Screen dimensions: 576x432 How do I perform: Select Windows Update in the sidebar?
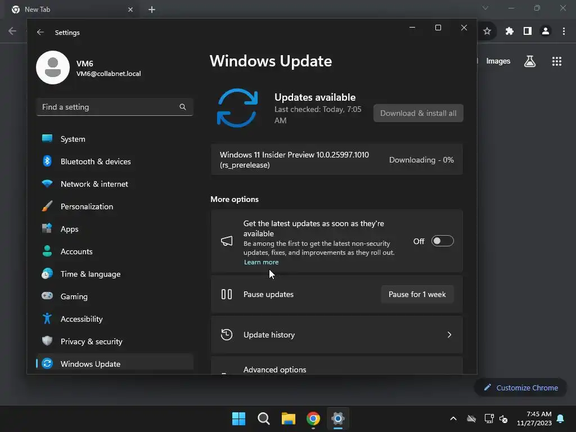click(115, 364)
